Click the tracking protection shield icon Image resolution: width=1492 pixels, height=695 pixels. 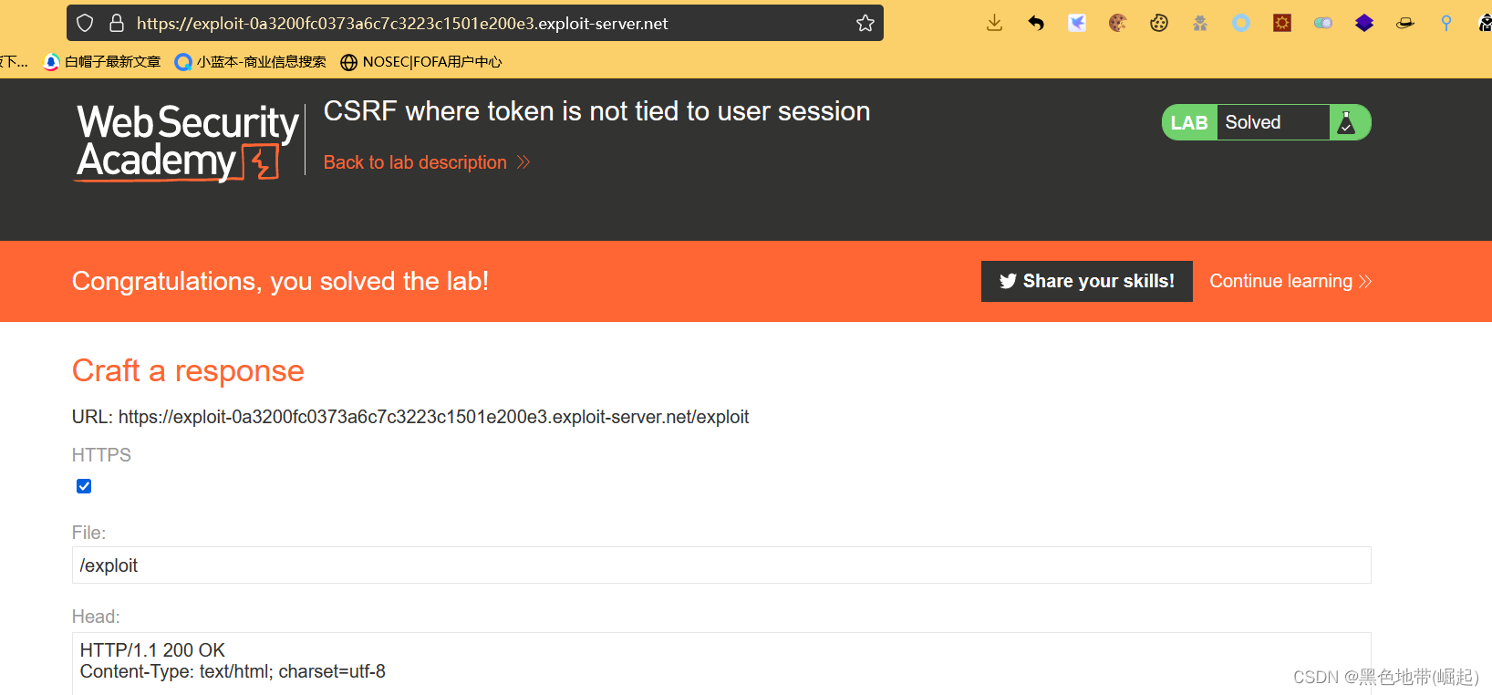pyautogui.click(x=85, y=23)
